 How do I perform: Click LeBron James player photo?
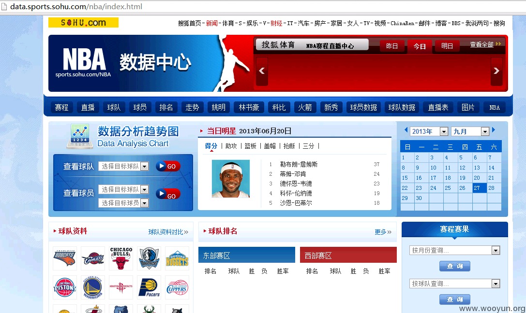pos(231,178)
